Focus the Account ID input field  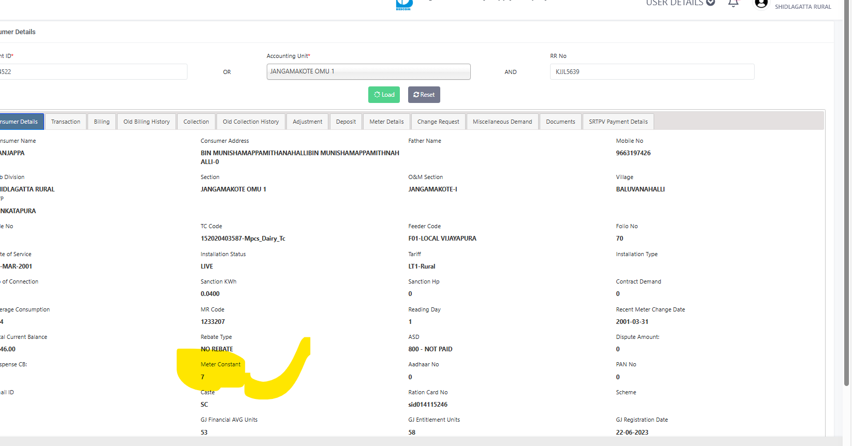(x=93, y=72)
